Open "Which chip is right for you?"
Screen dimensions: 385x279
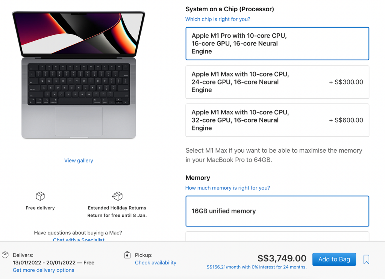coord(218,19)
